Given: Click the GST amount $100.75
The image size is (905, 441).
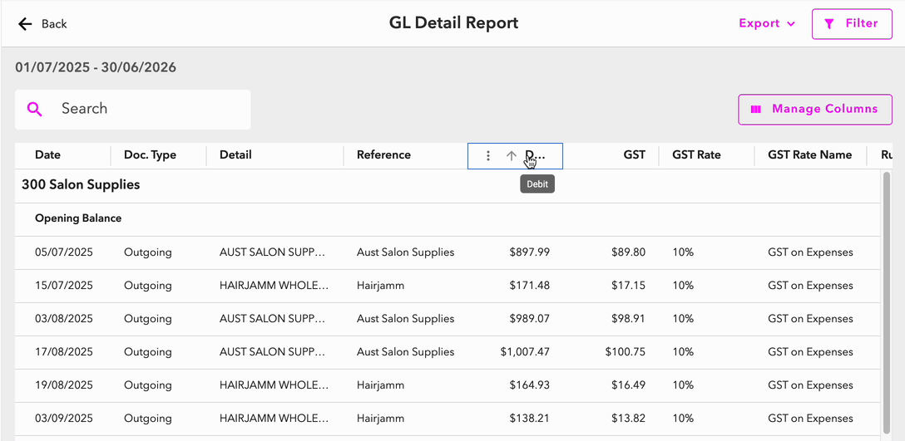Looking at the screenshot, I should (626, 351).
